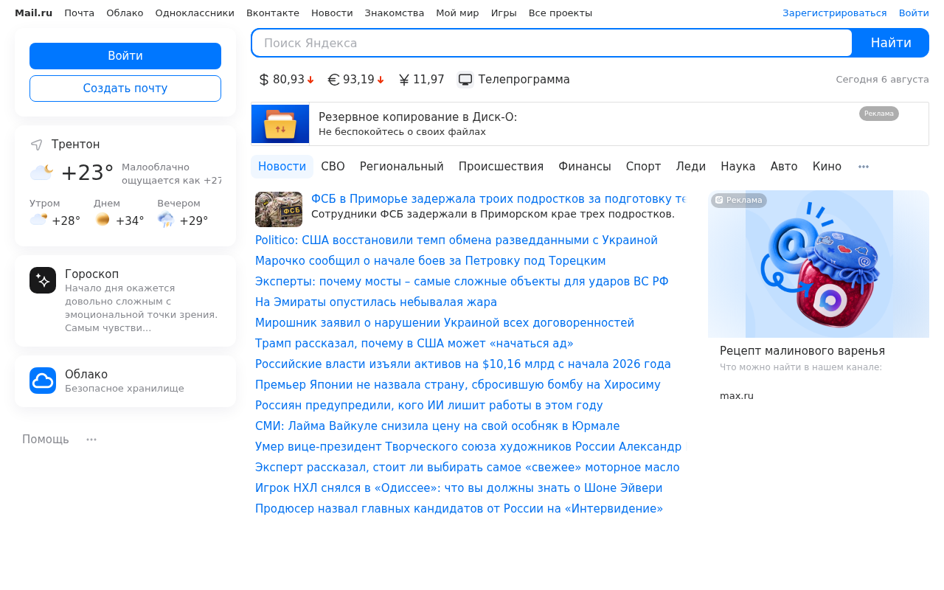Click the Гороскоп sparkle icon
The image size is (944, 590).
(43, 280)
